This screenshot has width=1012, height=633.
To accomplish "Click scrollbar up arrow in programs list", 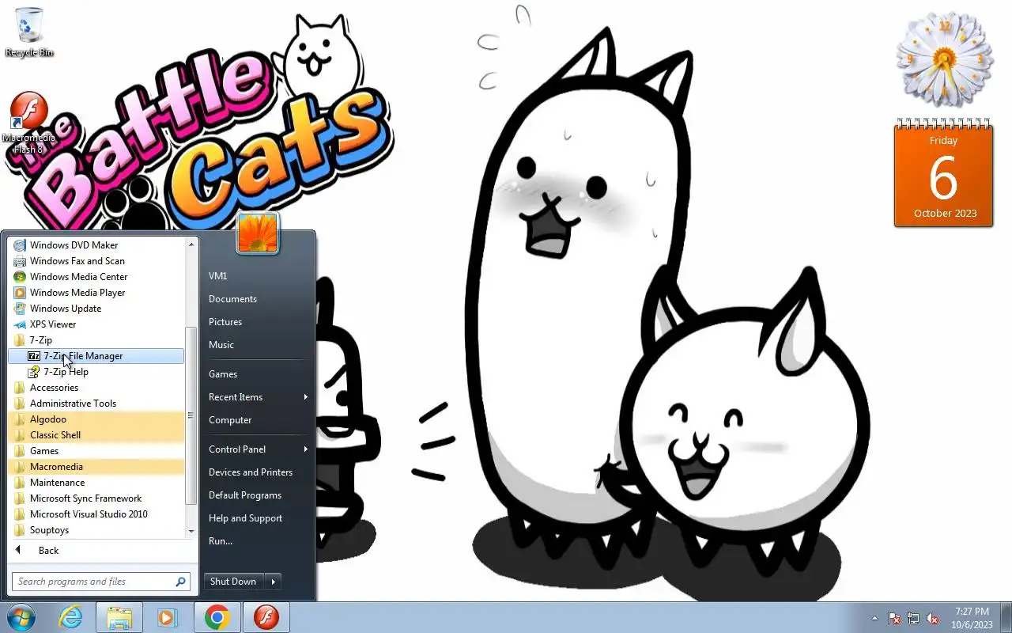I will click(x=191, y=244).
